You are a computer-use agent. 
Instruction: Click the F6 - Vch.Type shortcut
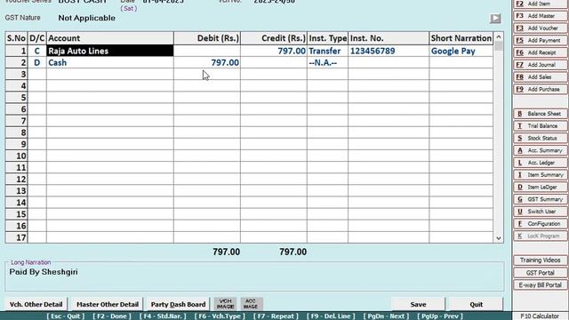coord(220,316)
